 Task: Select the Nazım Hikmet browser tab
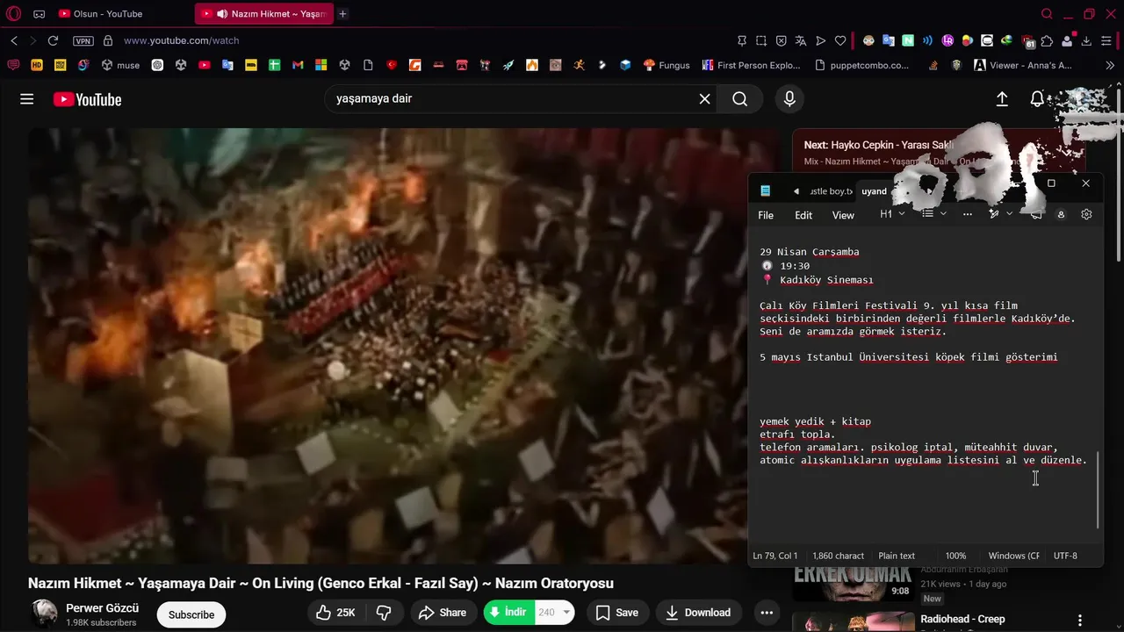(263, 14)
